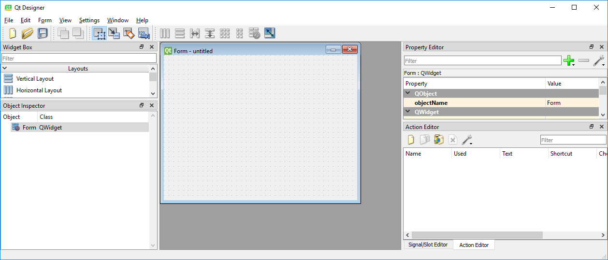Click the minus remove dynamic property icon
The height and width of the screenshot is (260, 608).
coord(584,60)
